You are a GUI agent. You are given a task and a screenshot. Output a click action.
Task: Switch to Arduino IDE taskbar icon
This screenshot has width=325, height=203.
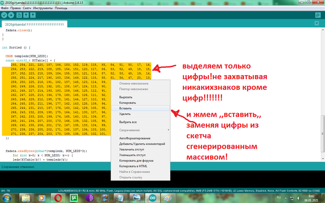pos(152,198)
